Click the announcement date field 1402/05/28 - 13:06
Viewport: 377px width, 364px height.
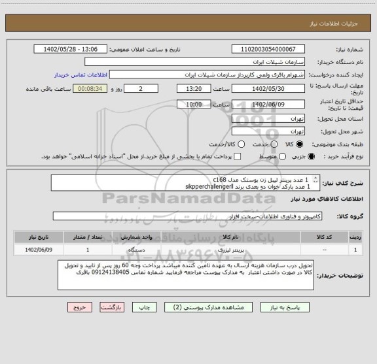(x=71, y=49)
